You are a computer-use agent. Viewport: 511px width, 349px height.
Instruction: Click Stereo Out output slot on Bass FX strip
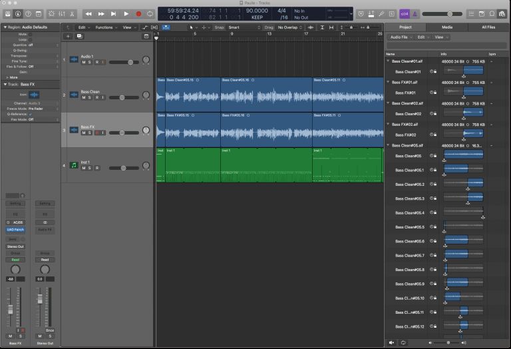[15, 246]
